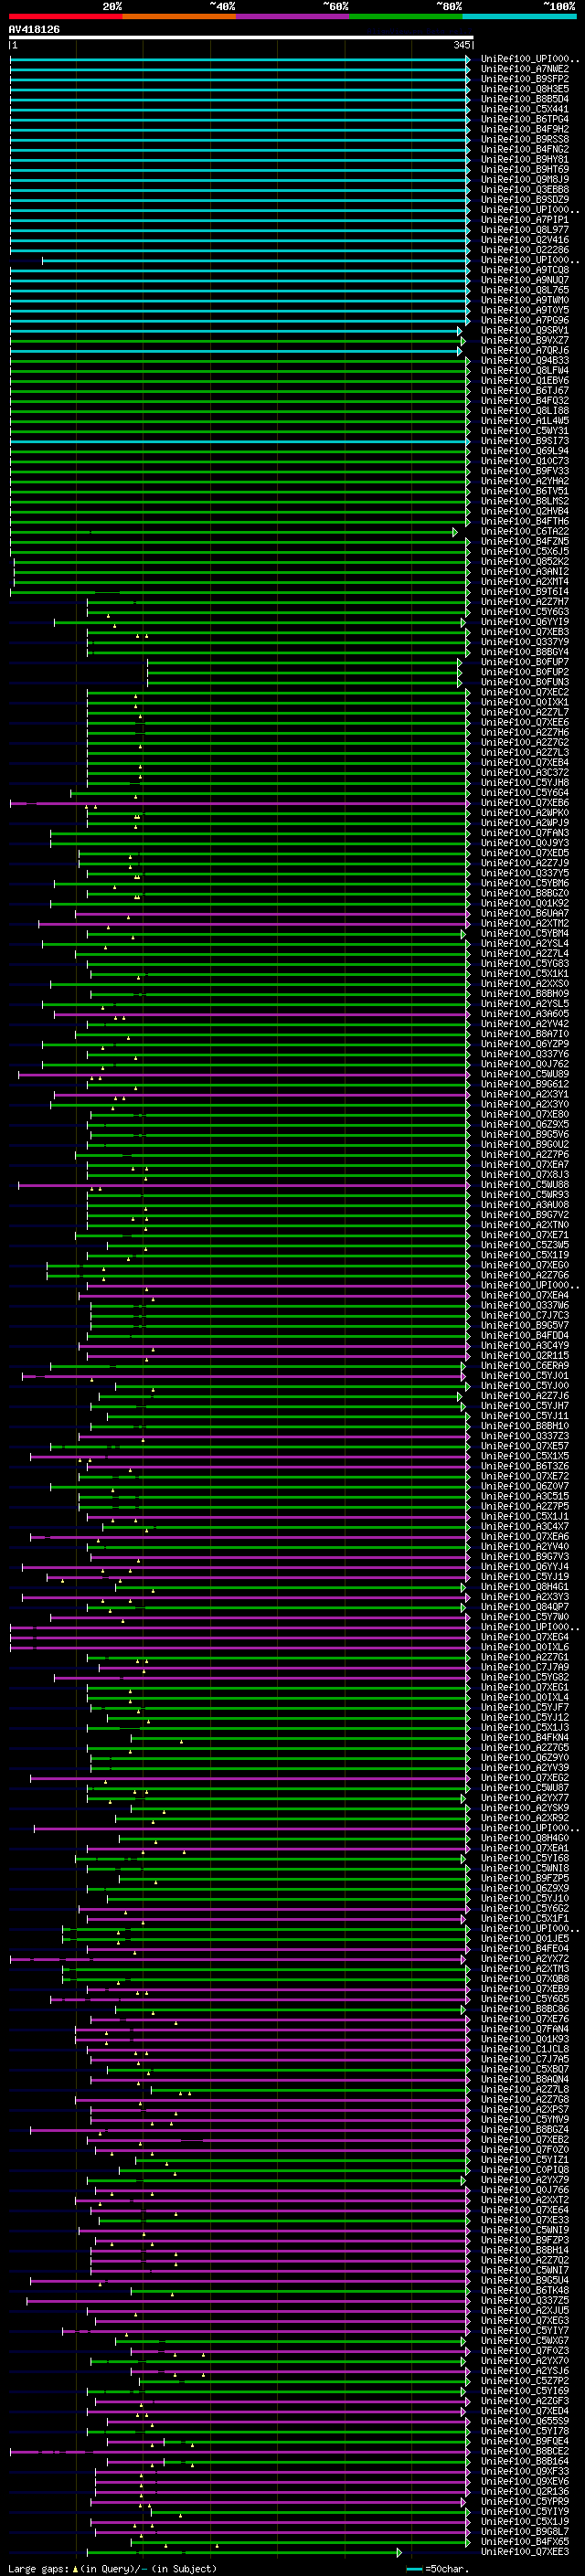585x2576 pixels.
Task: Select label UniRef100_Q7XEE6
Action: (x=525, y=722)
